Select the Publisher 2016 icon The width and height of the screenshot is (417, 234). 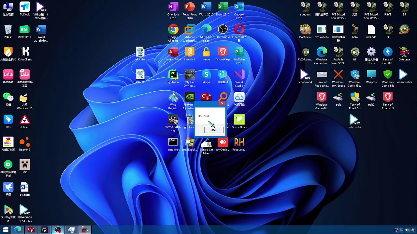(x=239, y=55)
